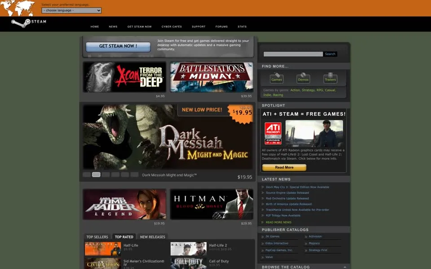Image resolution: width=431 pixels, height=269 pixels.
Task: Switch to the New Releases tab
Action: click(153, 237)
